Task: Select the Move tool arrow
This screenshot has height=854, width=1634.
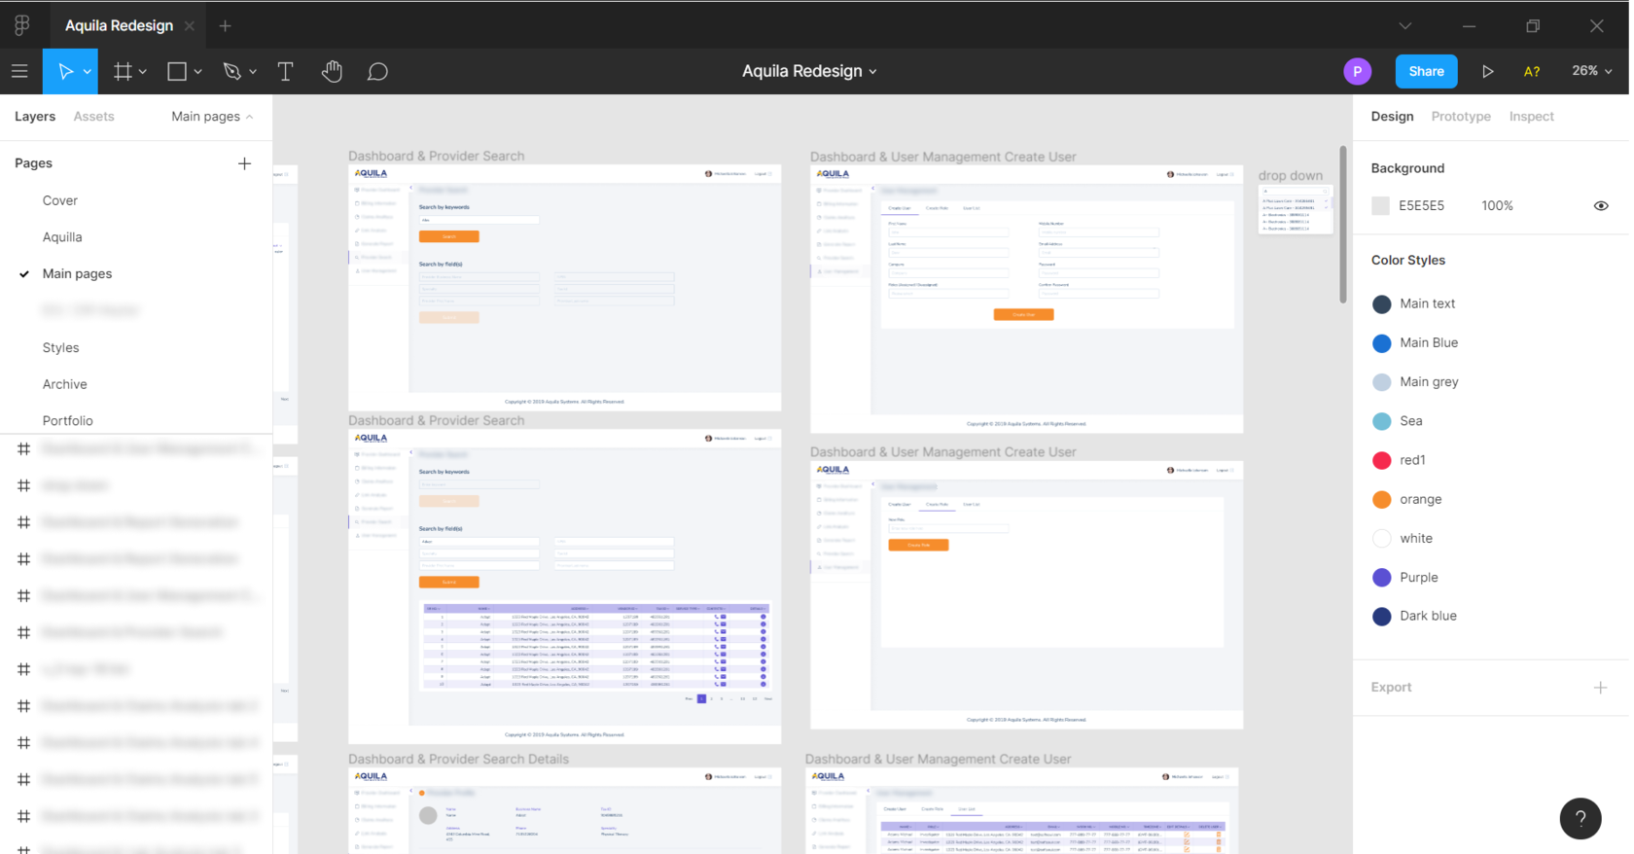Action: (x=65, y=71)
